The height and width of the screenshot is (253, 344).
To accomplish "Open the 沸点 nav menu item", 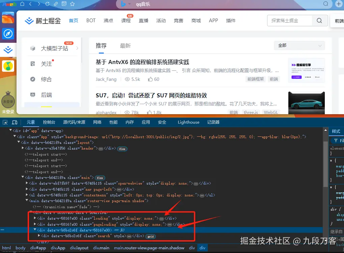I will point(108,21).
